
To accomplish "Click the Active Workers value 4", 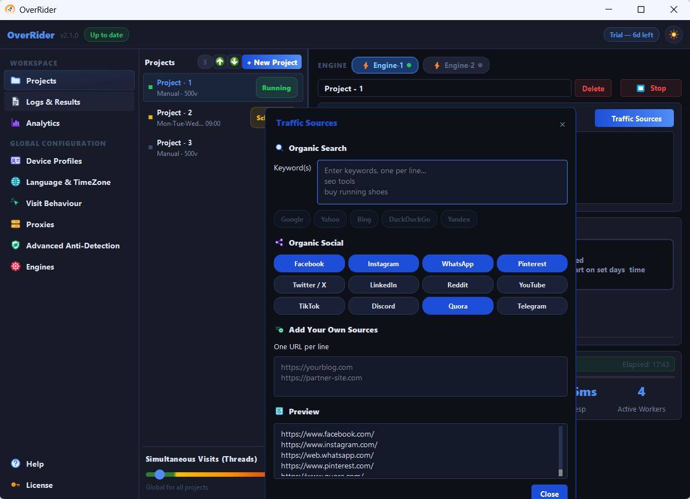I will 641,392.
